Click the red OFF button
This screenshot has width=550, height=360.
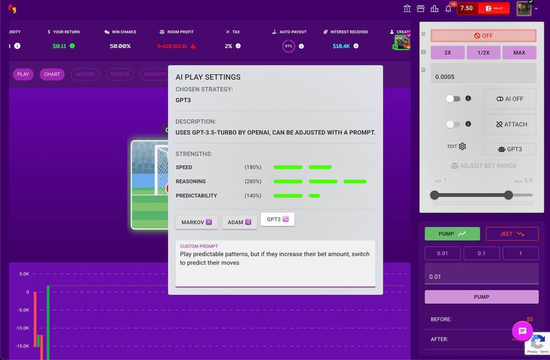[484, 36]
